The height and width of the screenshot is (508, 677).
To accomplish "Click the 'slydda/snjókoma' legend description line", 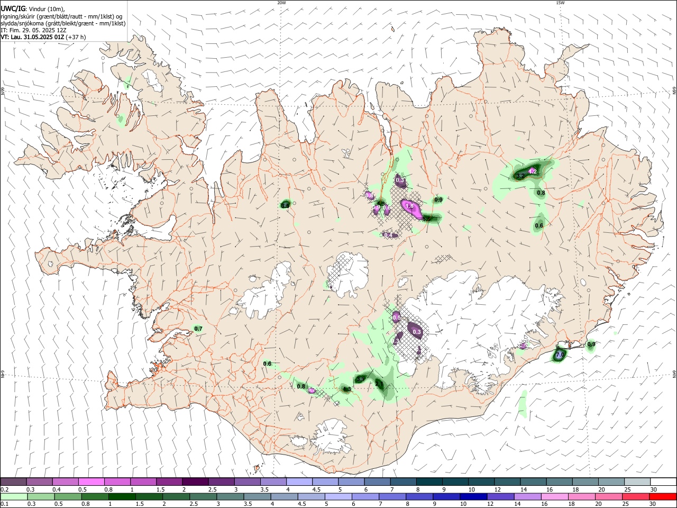I will [x=63, y=23].
